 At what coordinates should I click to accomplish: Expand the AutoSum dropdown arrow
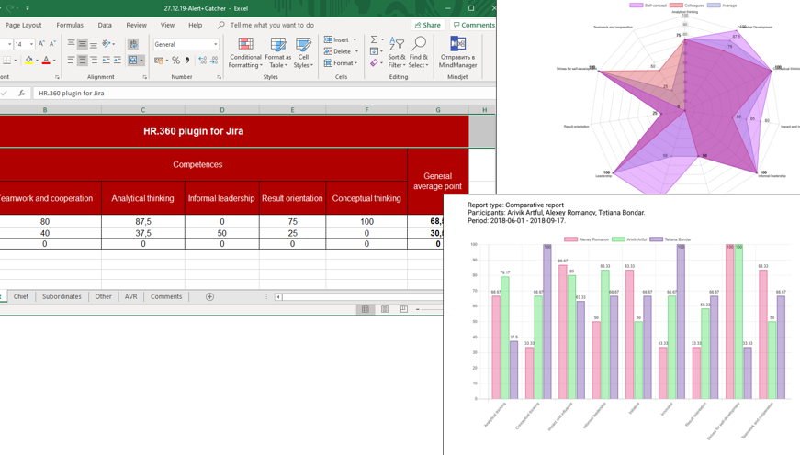pyautogui.click(x=382, y=39)
